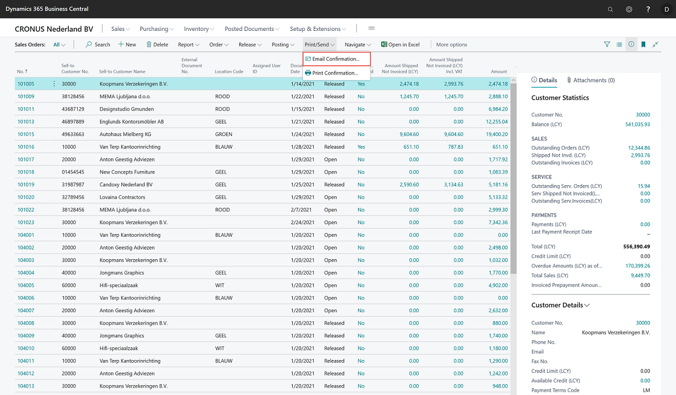Click the Amount column header
This screenshot has height=395, width=676.
(499, 71)
